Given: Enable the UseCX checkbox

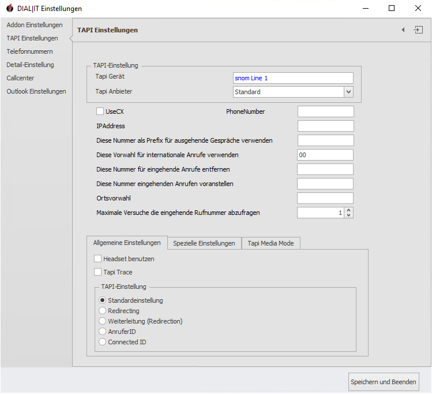Looking at the screenshot, I should (x=100, y=111).
